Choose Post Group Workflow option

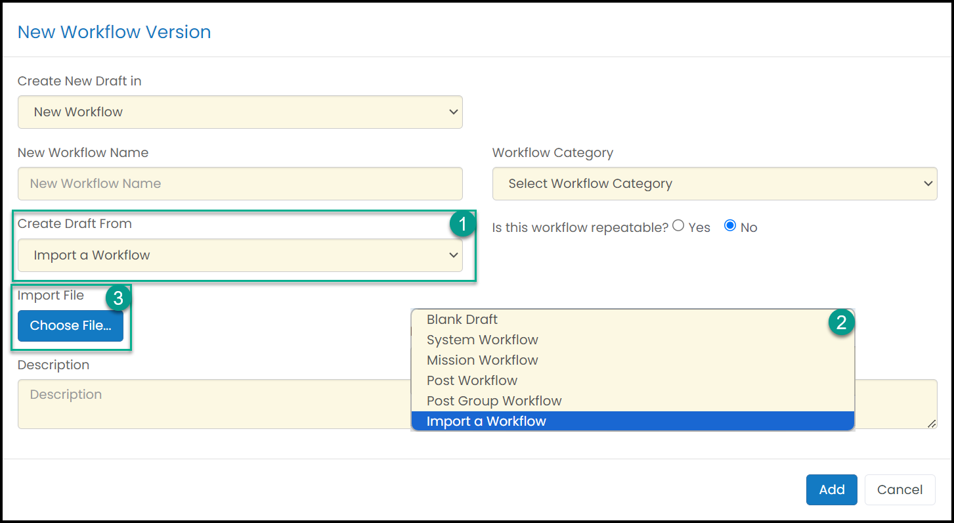click(632, 401)
